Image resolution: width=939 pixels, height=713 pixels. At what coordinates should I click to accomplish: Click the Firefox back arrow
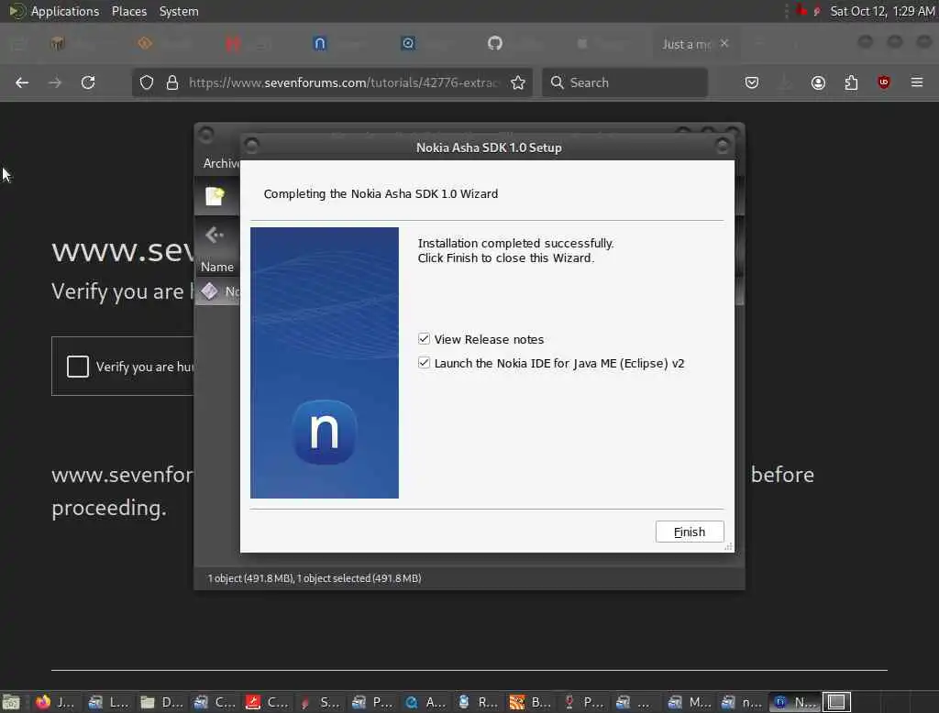[22, 82]
